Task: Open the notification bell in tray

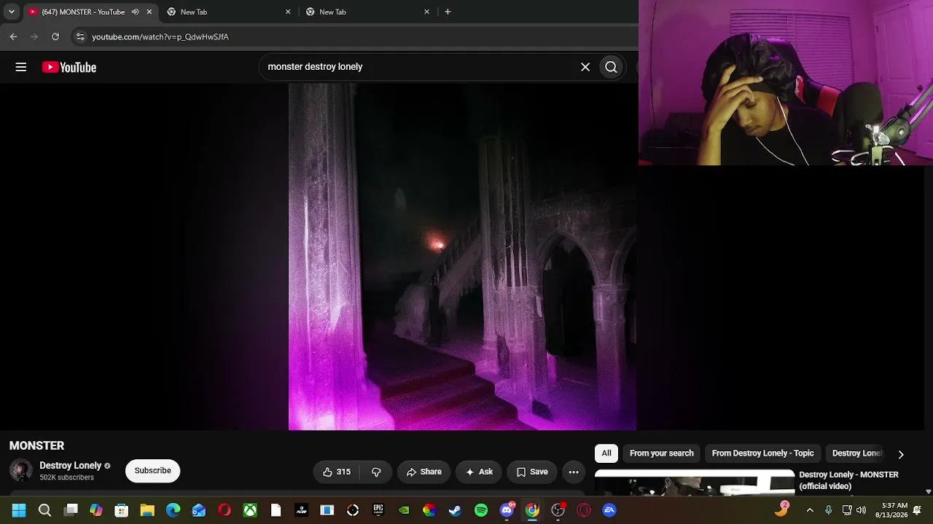Action: click(x=917, y=510)
